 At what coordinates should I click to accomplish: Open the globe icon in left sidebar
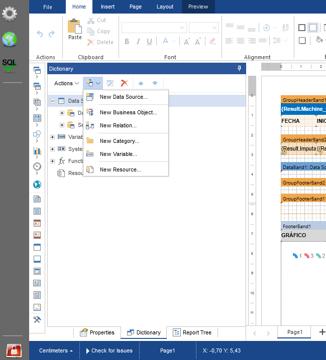10,39
